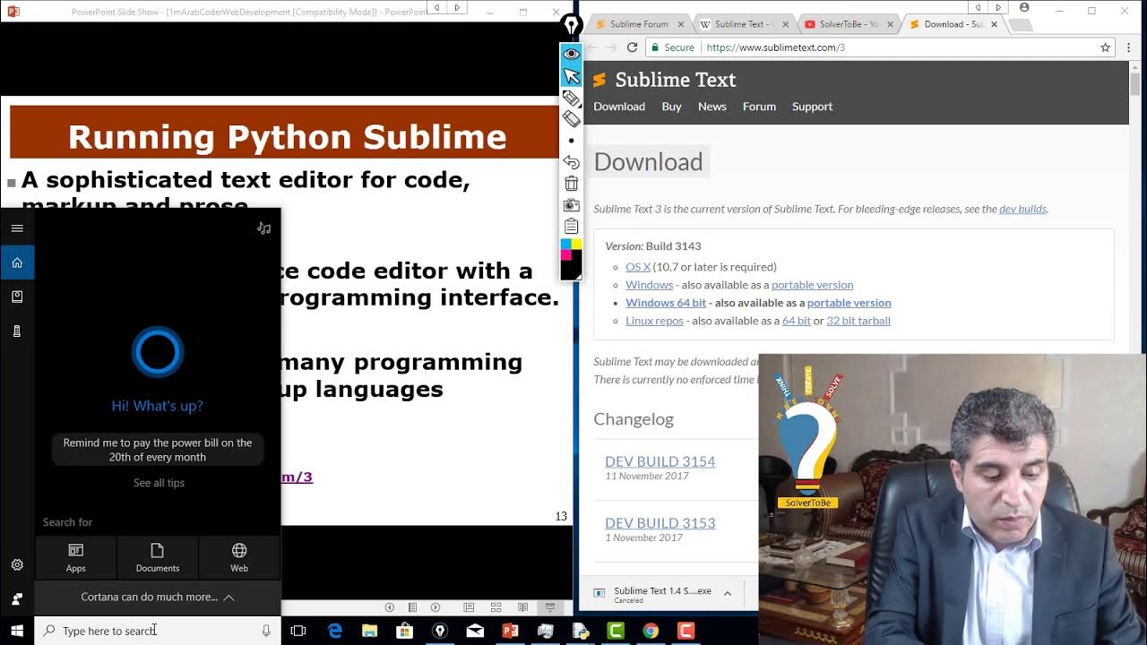This screenshot has width=1147, height=645.
Task: Expand the Sublime Text exe download chevron
Action: (728, 593)
